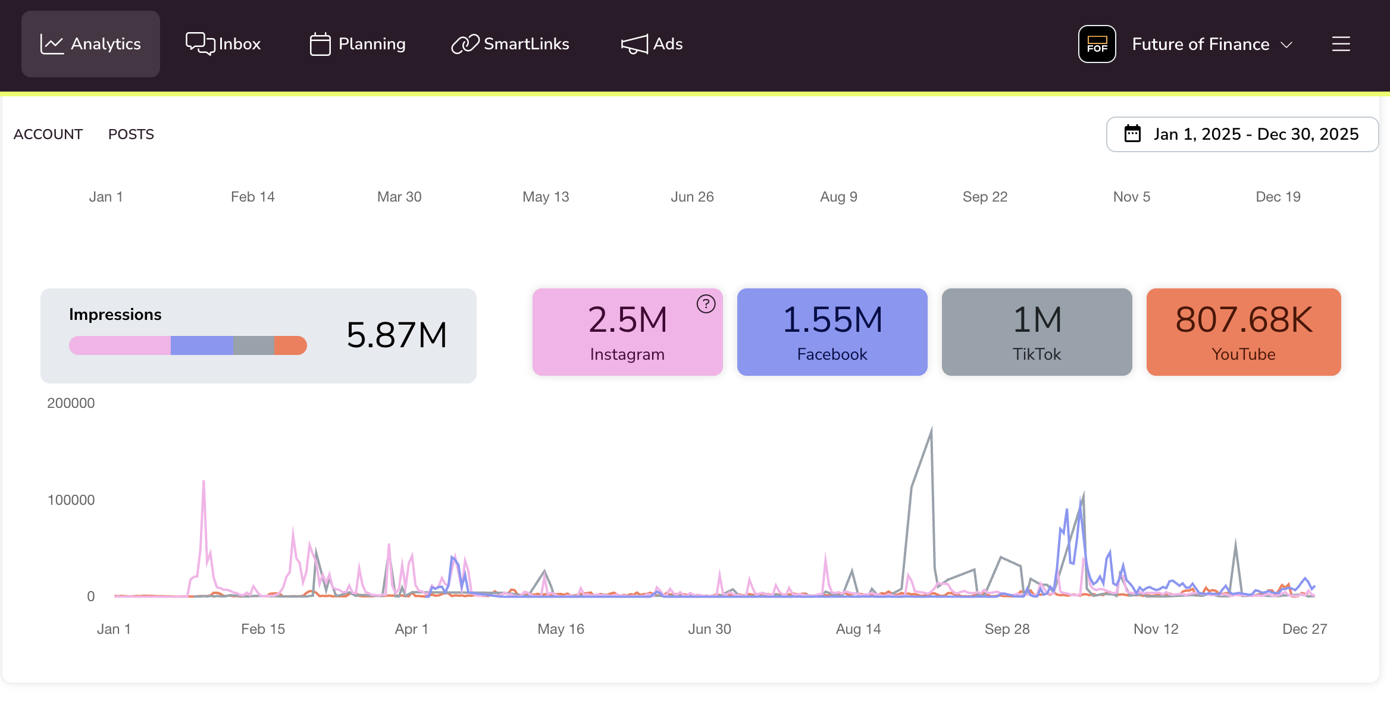The height and width of the screenshot is (704, 1390).
Task: Click the blue Facebook segment of impressions bar
Action: pyautogui.click(x=202, y=345)
